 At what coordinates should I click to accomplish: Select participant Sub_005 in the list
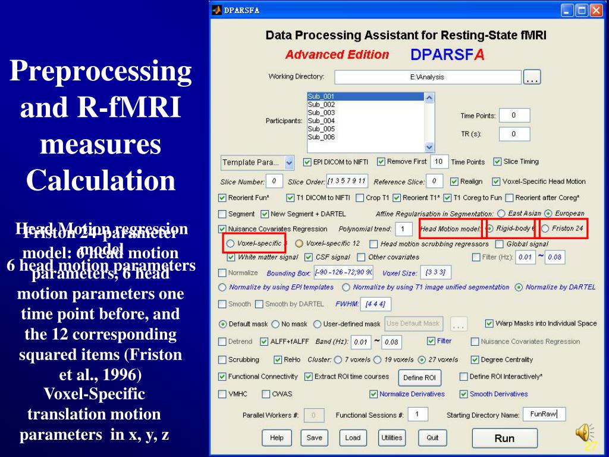pyautogui.click(x=321, y=129)
